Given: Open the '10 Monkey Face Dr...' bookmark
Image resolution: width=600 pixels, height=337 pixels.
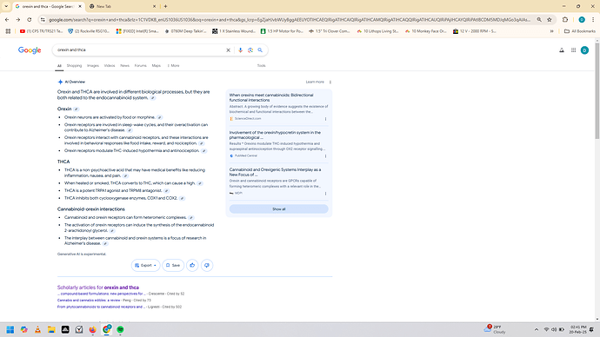Looking at the screenshot, I should [x=425, y=31].
